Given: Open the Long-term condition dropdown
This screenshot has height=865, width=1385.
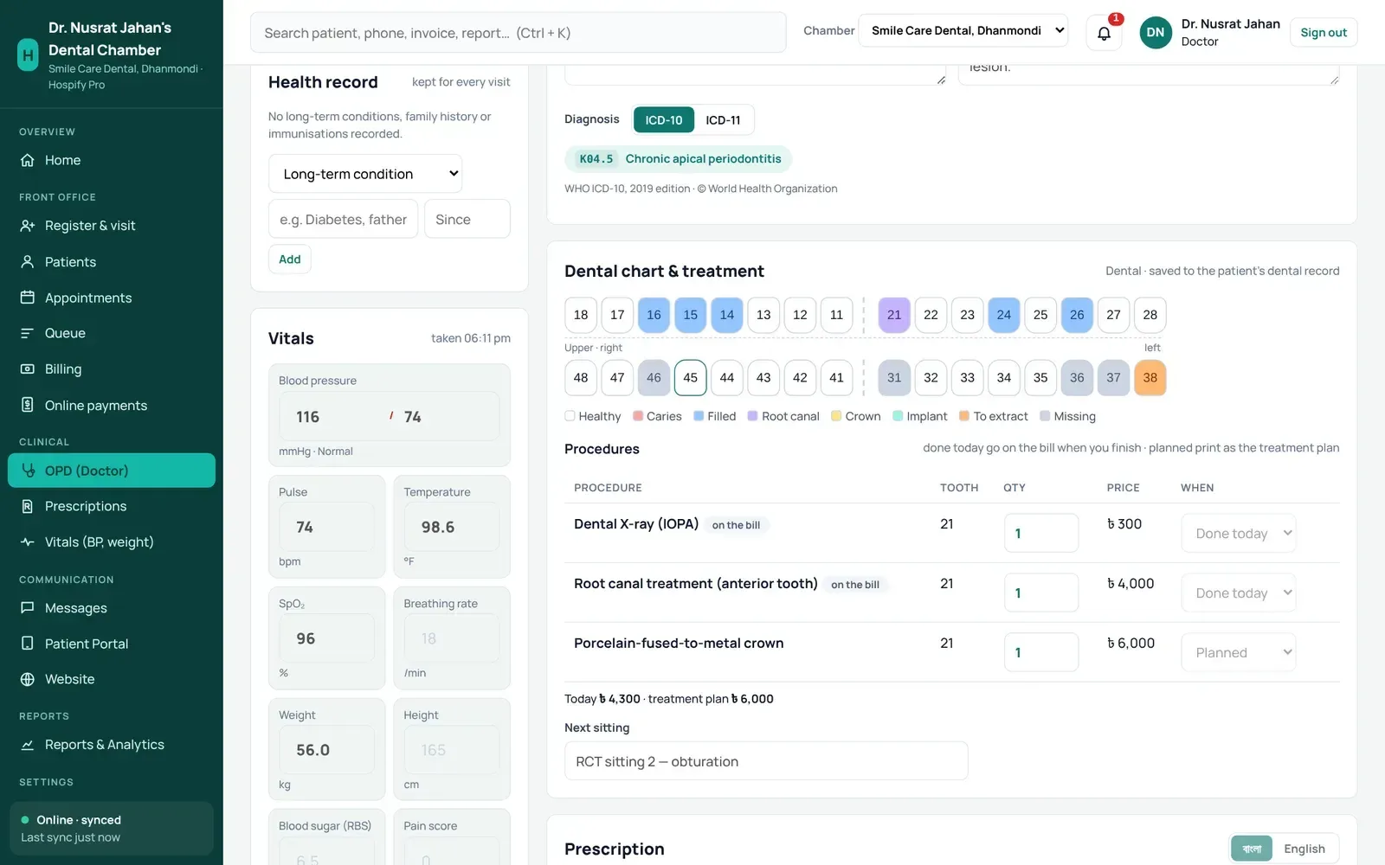Looking at the screenshot, I should (x=365, y=174).
